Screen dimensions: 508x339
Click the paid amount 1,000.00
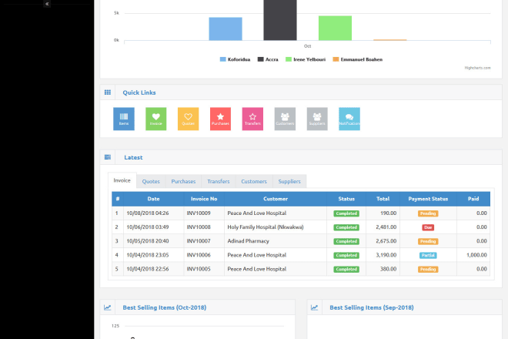476,255
